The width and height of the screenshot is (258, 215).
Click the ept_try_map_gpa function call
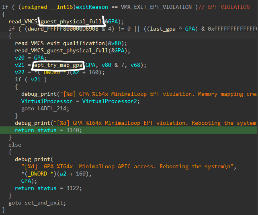coord(58,65)
